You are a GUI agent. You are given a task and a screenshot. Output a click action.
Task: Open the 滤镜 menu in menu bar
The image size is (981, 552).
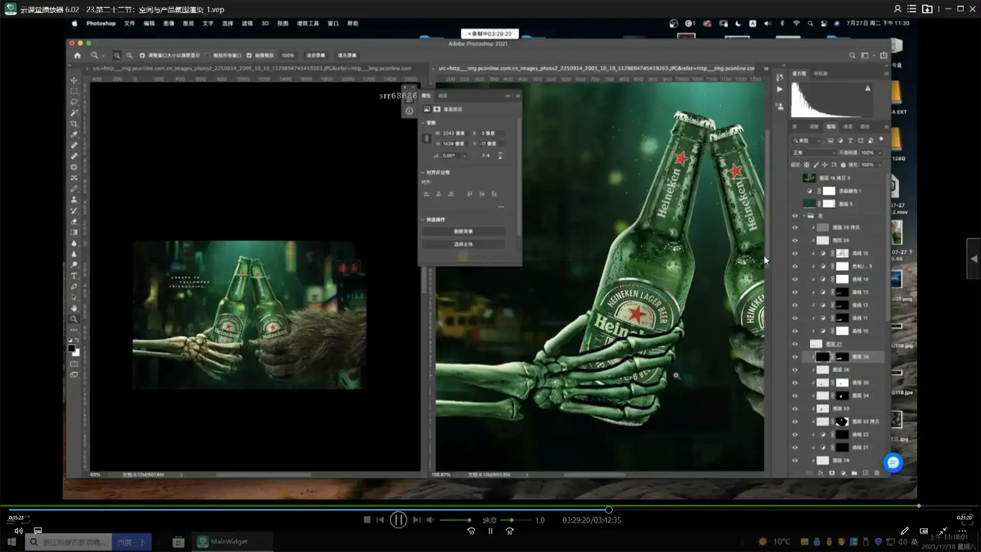tap(247, 24)
